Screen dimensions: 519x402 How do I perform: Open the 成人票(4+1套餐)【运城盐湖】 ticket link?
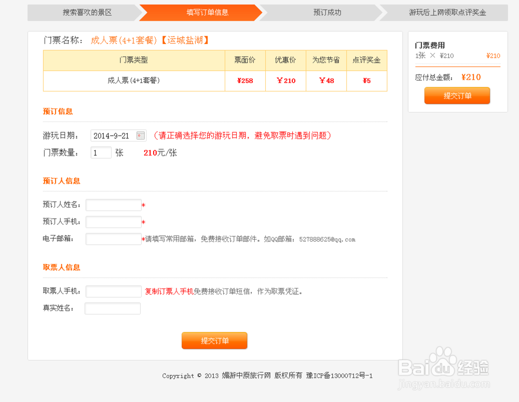point(149,40)
